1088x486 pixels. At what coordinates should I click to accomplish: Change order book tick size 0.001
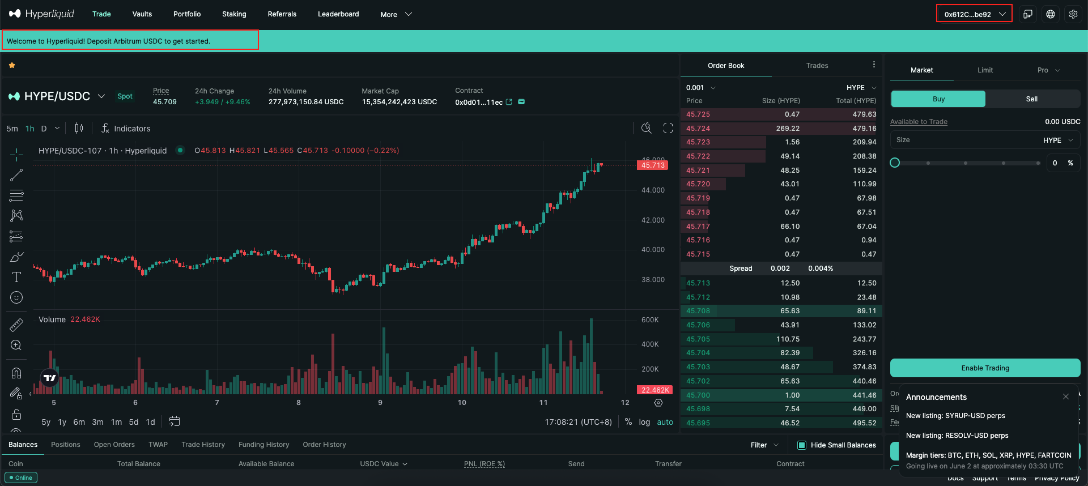point(701,88)
